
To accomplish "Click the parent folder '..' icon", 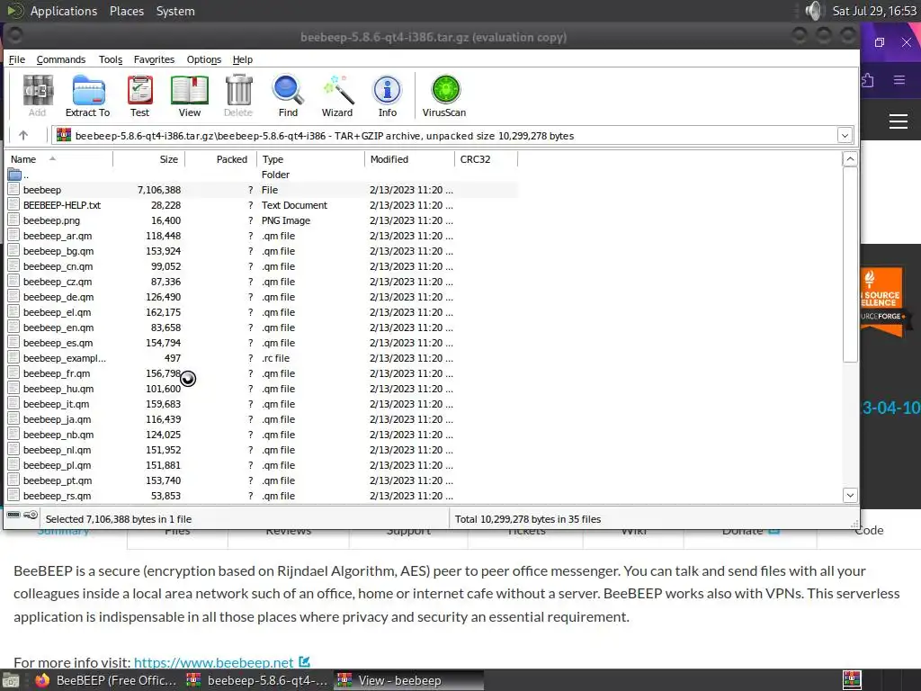I will click(x=14, y=175).
